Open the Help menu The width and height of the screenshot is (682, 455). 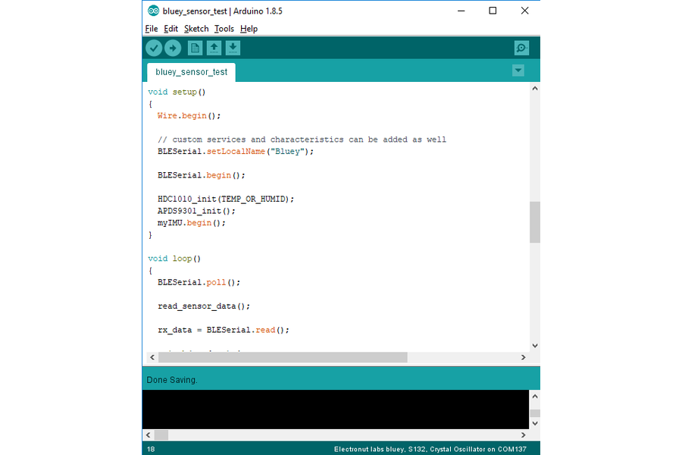[x=249, y=29]
